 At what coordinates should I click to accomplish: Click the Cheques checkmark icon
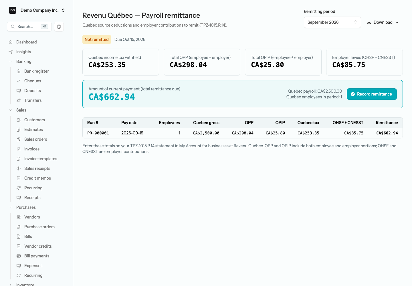(x=19, y=81)
